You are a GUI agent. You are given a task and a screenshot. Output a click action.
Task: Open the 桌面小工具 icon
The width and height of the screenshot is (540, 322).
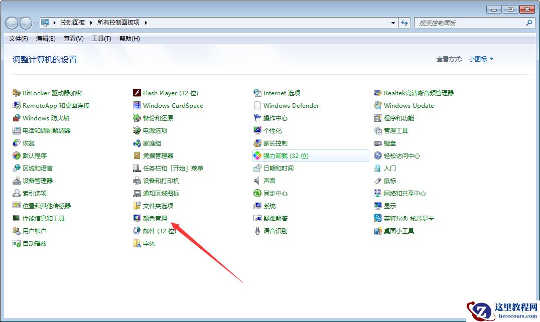[378, 231]
